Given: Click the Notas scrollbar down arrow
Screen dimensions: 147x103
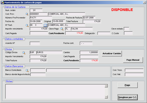Looking at the screenshot, I should click(x=106, y=97).
